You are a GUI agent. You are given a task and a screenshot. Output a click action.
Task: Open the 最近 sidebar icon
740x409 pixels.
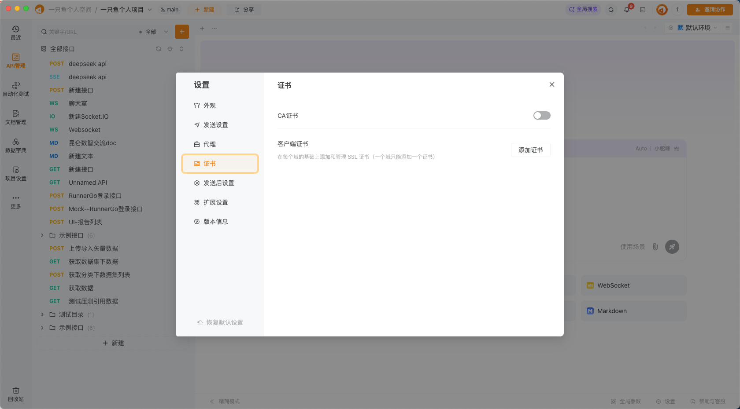click(x=16, y=33)
